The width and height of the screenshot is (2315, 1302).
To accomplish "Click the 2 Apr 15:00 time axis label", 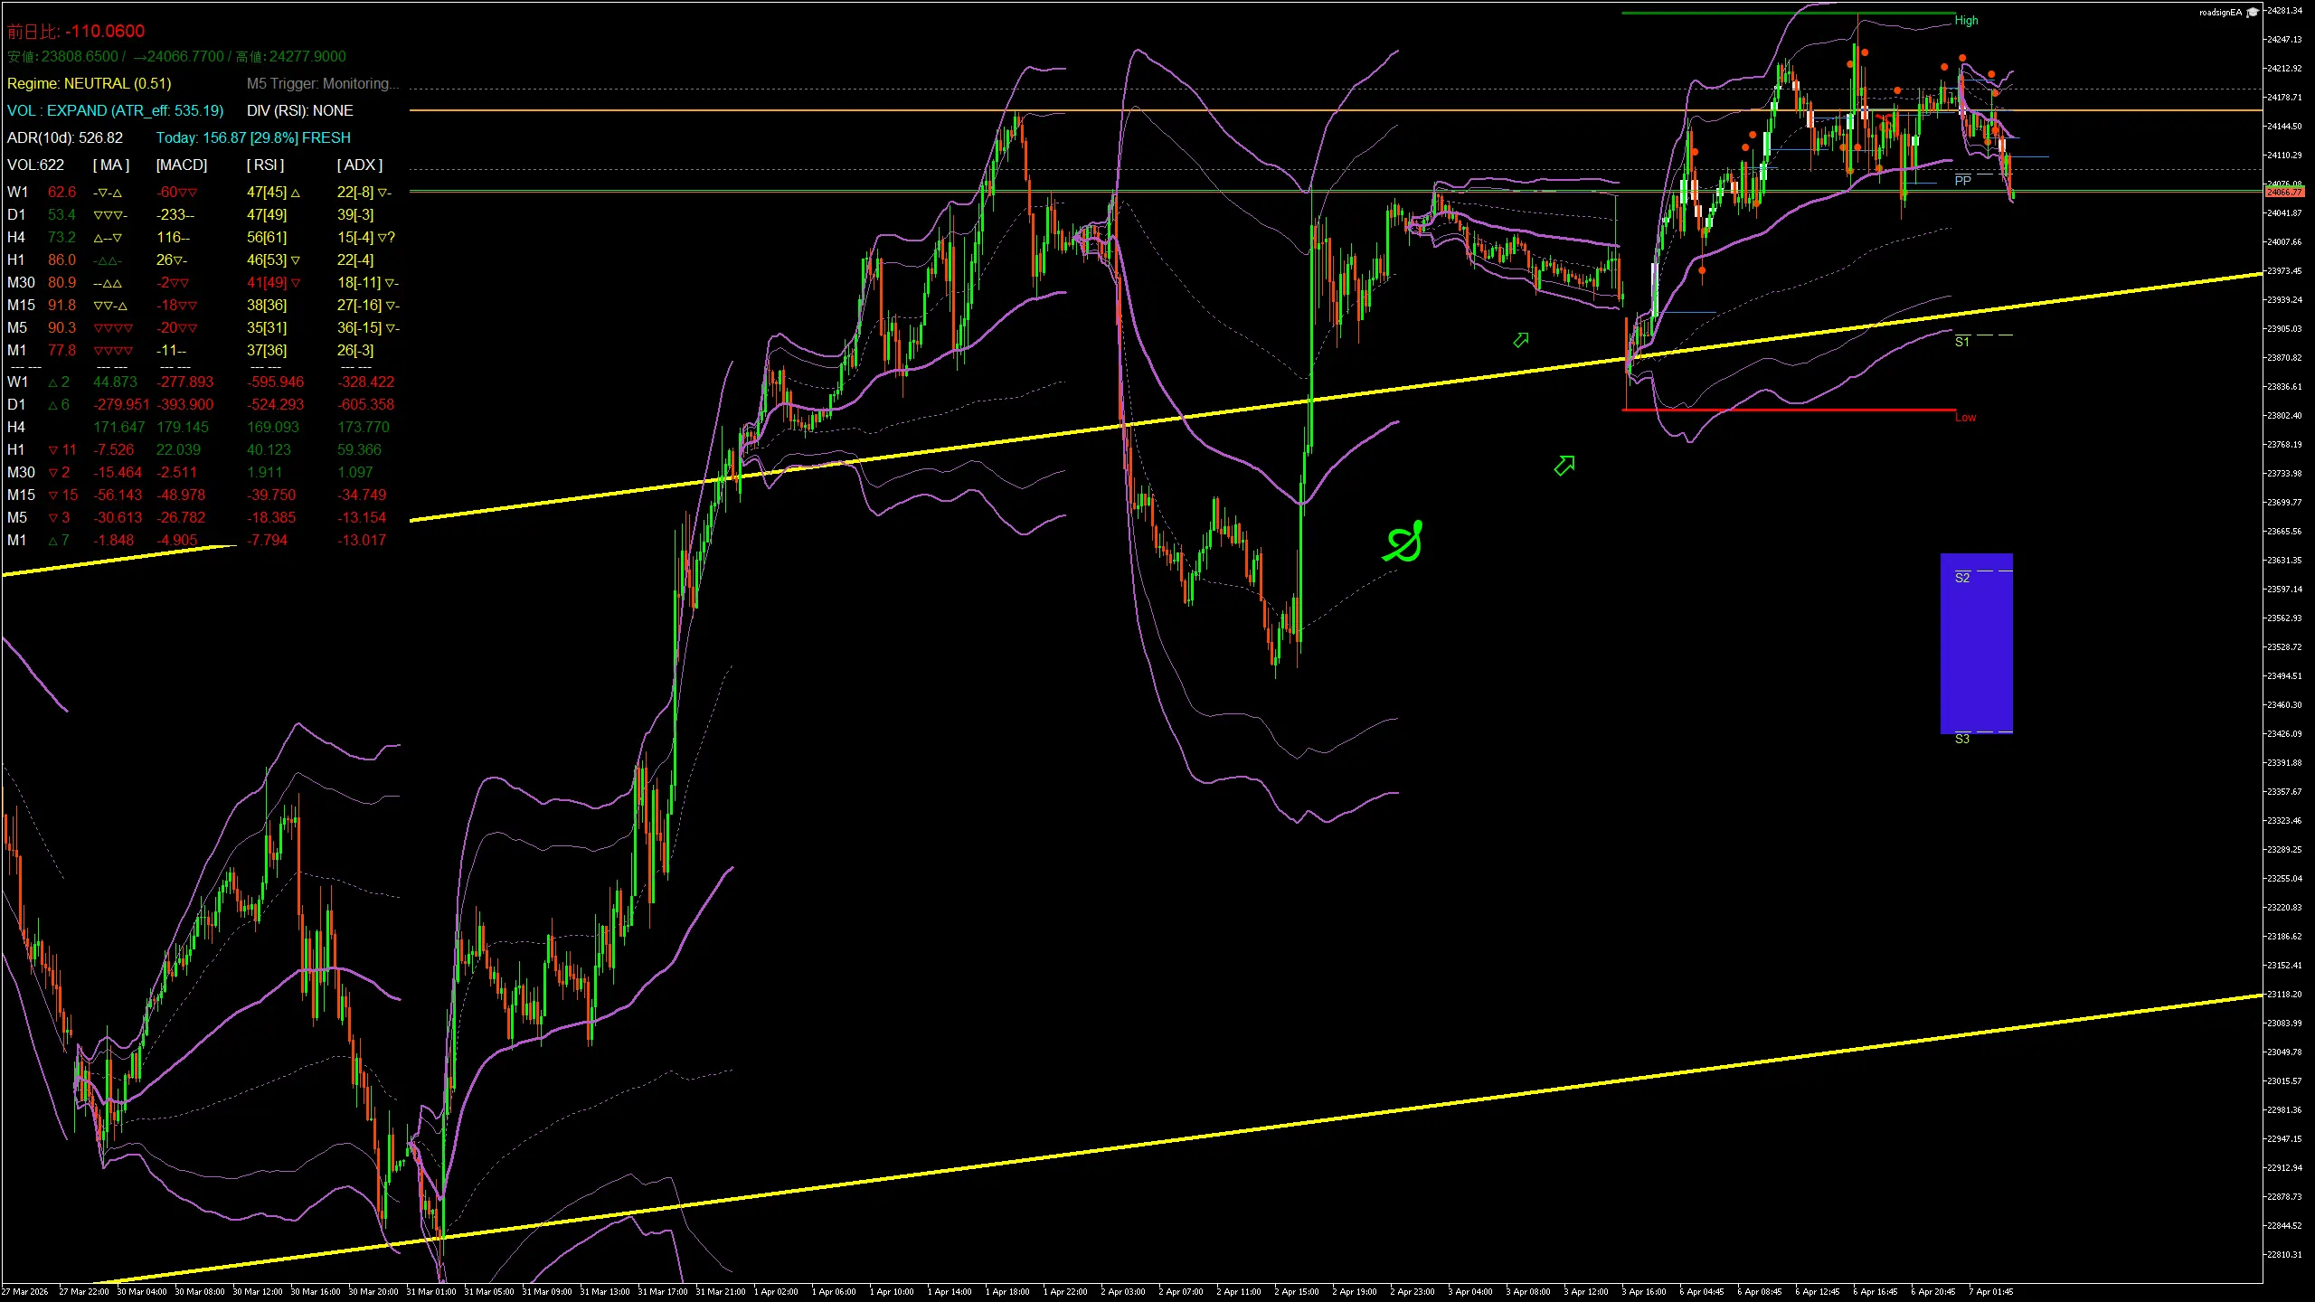I will click(x=1296, y=1291).
